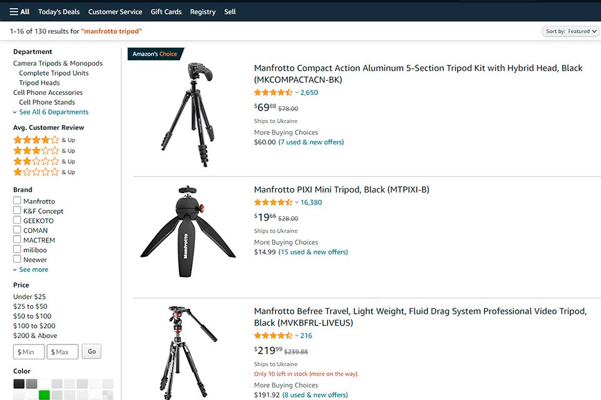Image resolution: width=601 pixels, height=400 pixels.
Task: Filter price $200 & Above
Action: (x=35, y=336)
